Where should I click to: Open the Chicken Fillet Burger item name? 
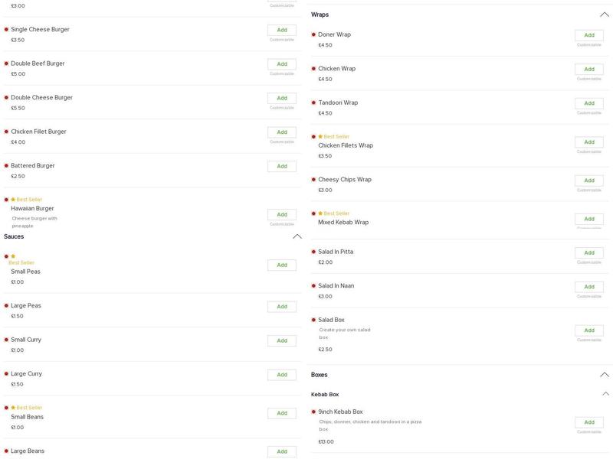[38, 132]
